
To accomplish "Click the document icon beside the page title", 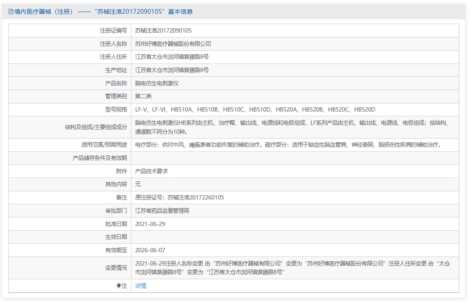I will point(11,12).
